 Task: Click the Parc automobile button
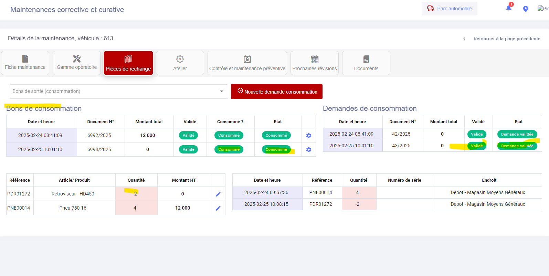click(450, 9)
